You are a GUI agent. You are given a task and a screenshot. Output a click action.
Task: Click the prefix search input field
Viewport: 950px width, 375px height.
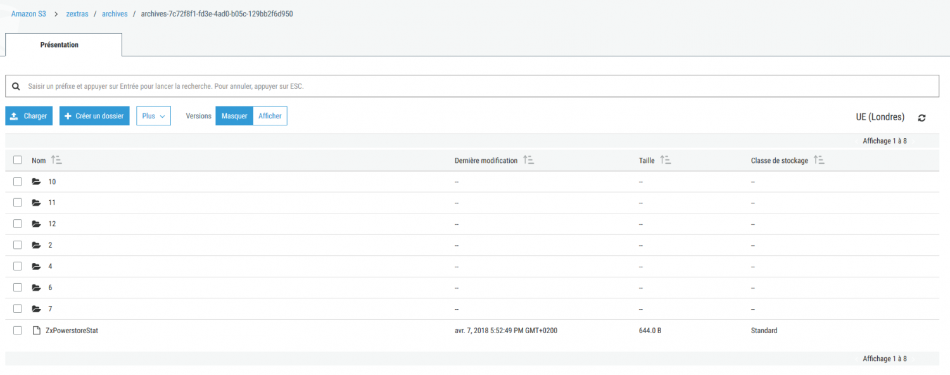[472, 86]
